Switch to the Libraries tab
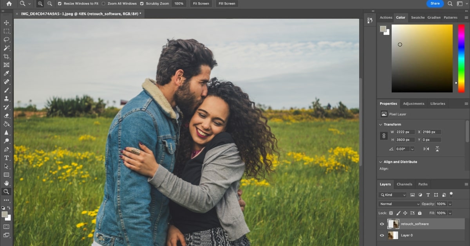 (x=437, y=104)
